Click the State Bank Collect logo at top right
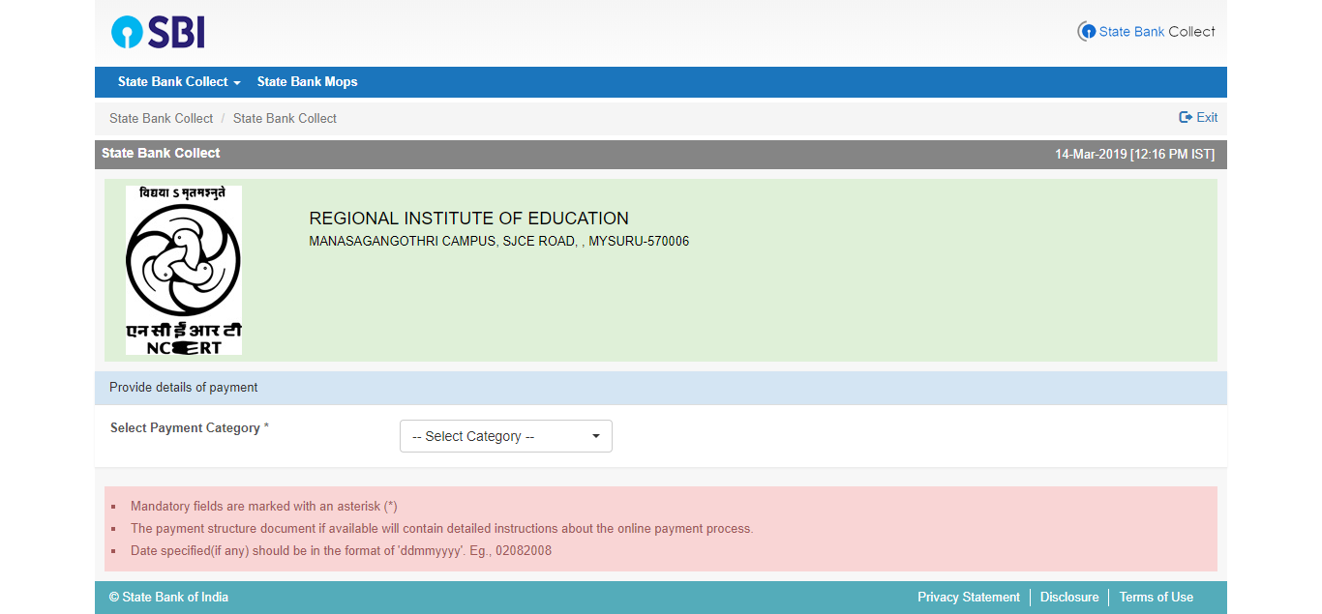Screen dimensions: 1322x614 [1146, 32]
